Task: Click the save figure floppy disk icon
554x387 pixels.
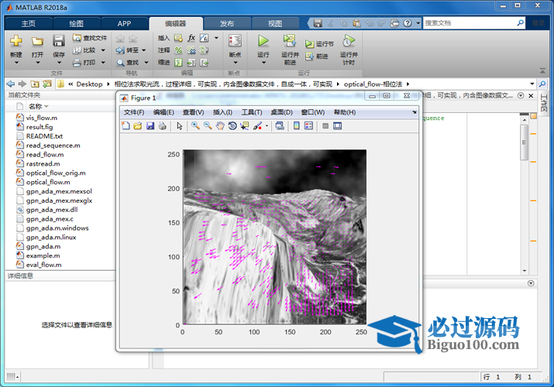Action: coord(150,125)
